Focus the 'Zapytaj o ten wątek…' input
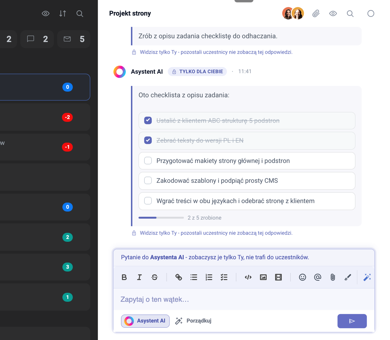Viewport: 390px width, 340px height. click(244, 299)
